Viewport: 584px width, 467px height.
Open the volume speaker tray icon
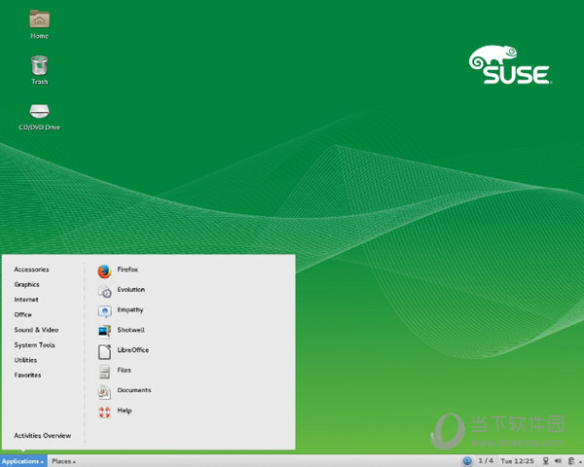pyautogui.click(x=558, y=461)
